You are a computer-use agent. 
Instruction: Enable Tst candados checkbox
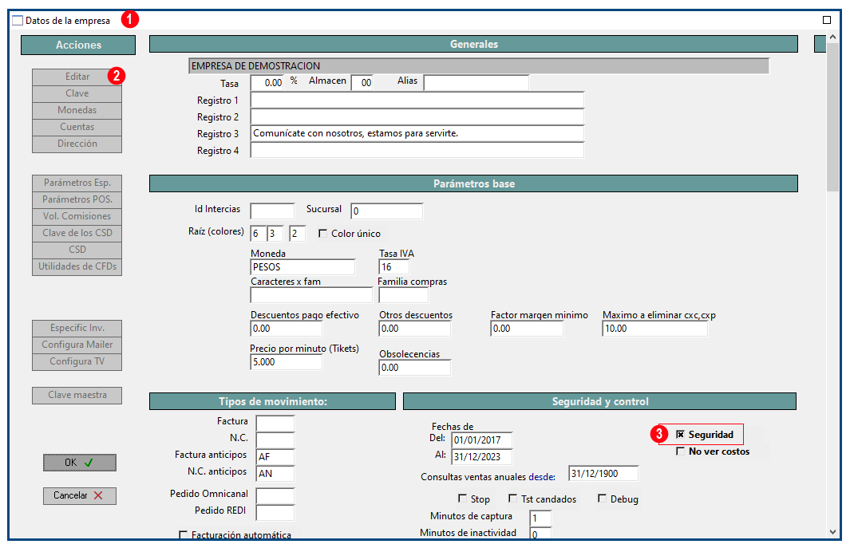(x=512, y=498)
